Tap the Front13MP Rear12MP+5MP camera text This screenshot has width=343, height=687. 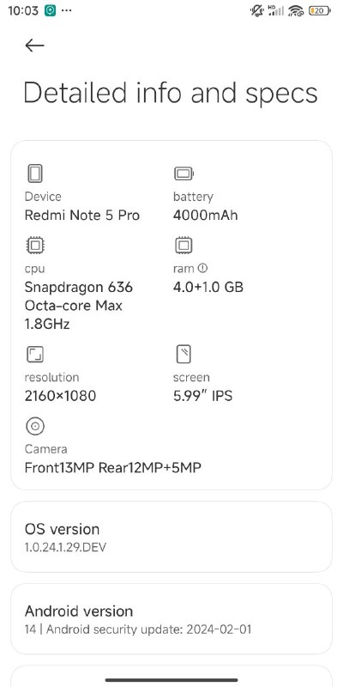pyautogui.click(x=113, y=467)
